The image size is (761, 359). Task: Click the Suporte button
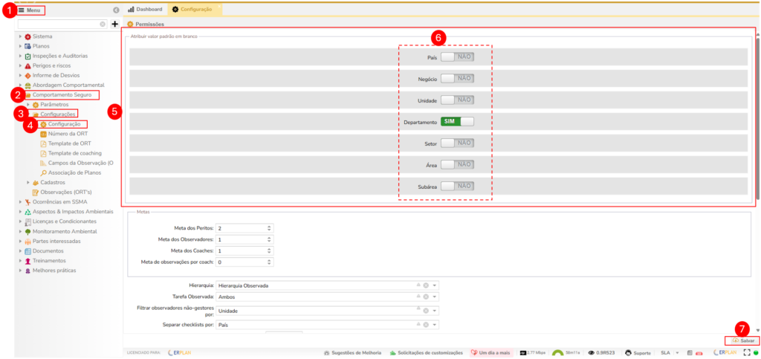point(638,353)
